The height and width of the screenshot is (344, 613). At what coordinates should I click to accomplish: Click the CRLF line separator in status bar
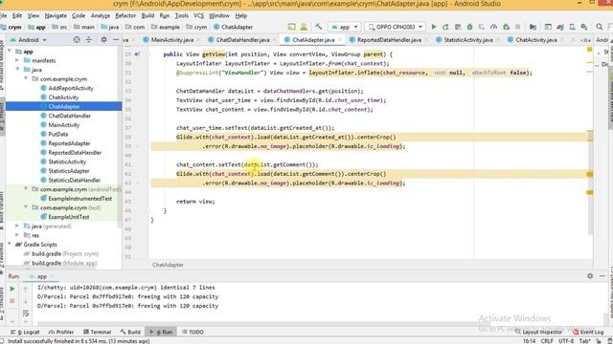(x=547, y=341)
